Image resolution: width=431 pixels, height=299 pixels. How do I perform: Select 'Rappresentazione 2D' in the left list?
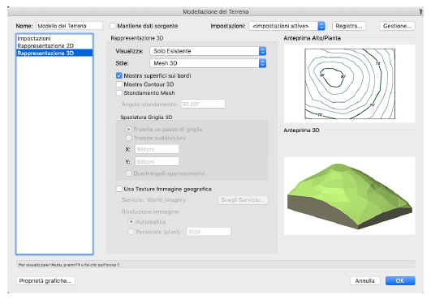click(54, 45)
